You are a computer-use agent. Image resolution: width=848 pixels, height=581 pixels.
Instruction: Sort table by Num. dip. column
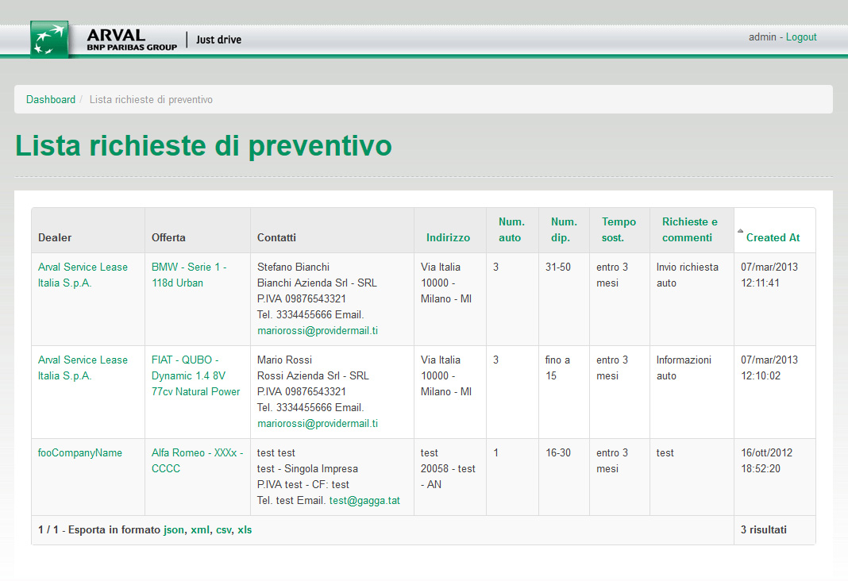tap(564, 229)
